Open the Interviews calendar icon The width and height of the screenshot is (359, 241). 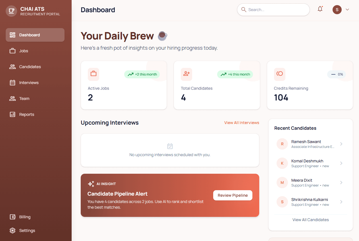pyautogui.click(x=13, y=83)
